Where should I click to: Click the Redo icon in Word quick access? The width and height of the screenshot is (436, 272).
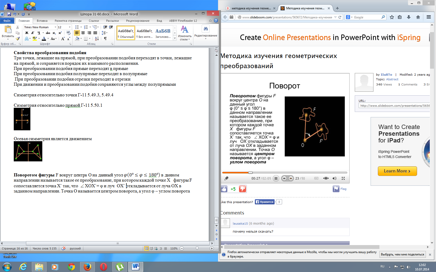(x=23, y=14)
